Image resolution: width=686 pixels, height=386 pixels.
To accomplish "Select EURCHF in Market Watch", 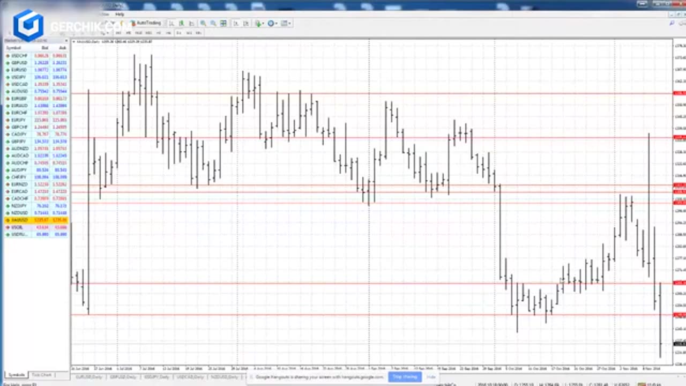I will point(36,113).
